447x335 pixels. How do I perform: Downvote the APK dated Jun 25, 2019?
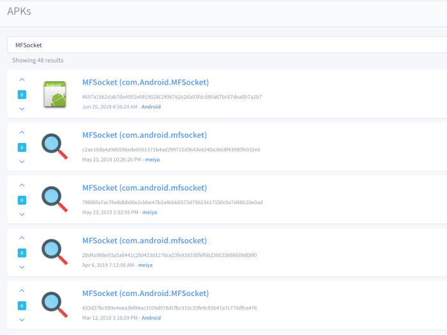point(22,109)
